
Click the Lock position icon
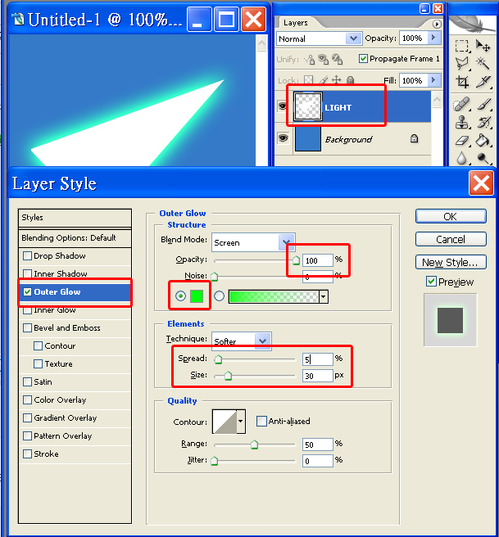click(337, 80)
